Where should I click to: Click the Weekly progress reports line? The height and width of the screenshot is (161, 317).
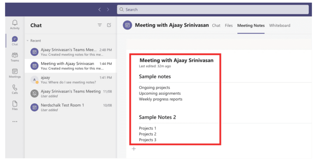(x=161, y=99)
